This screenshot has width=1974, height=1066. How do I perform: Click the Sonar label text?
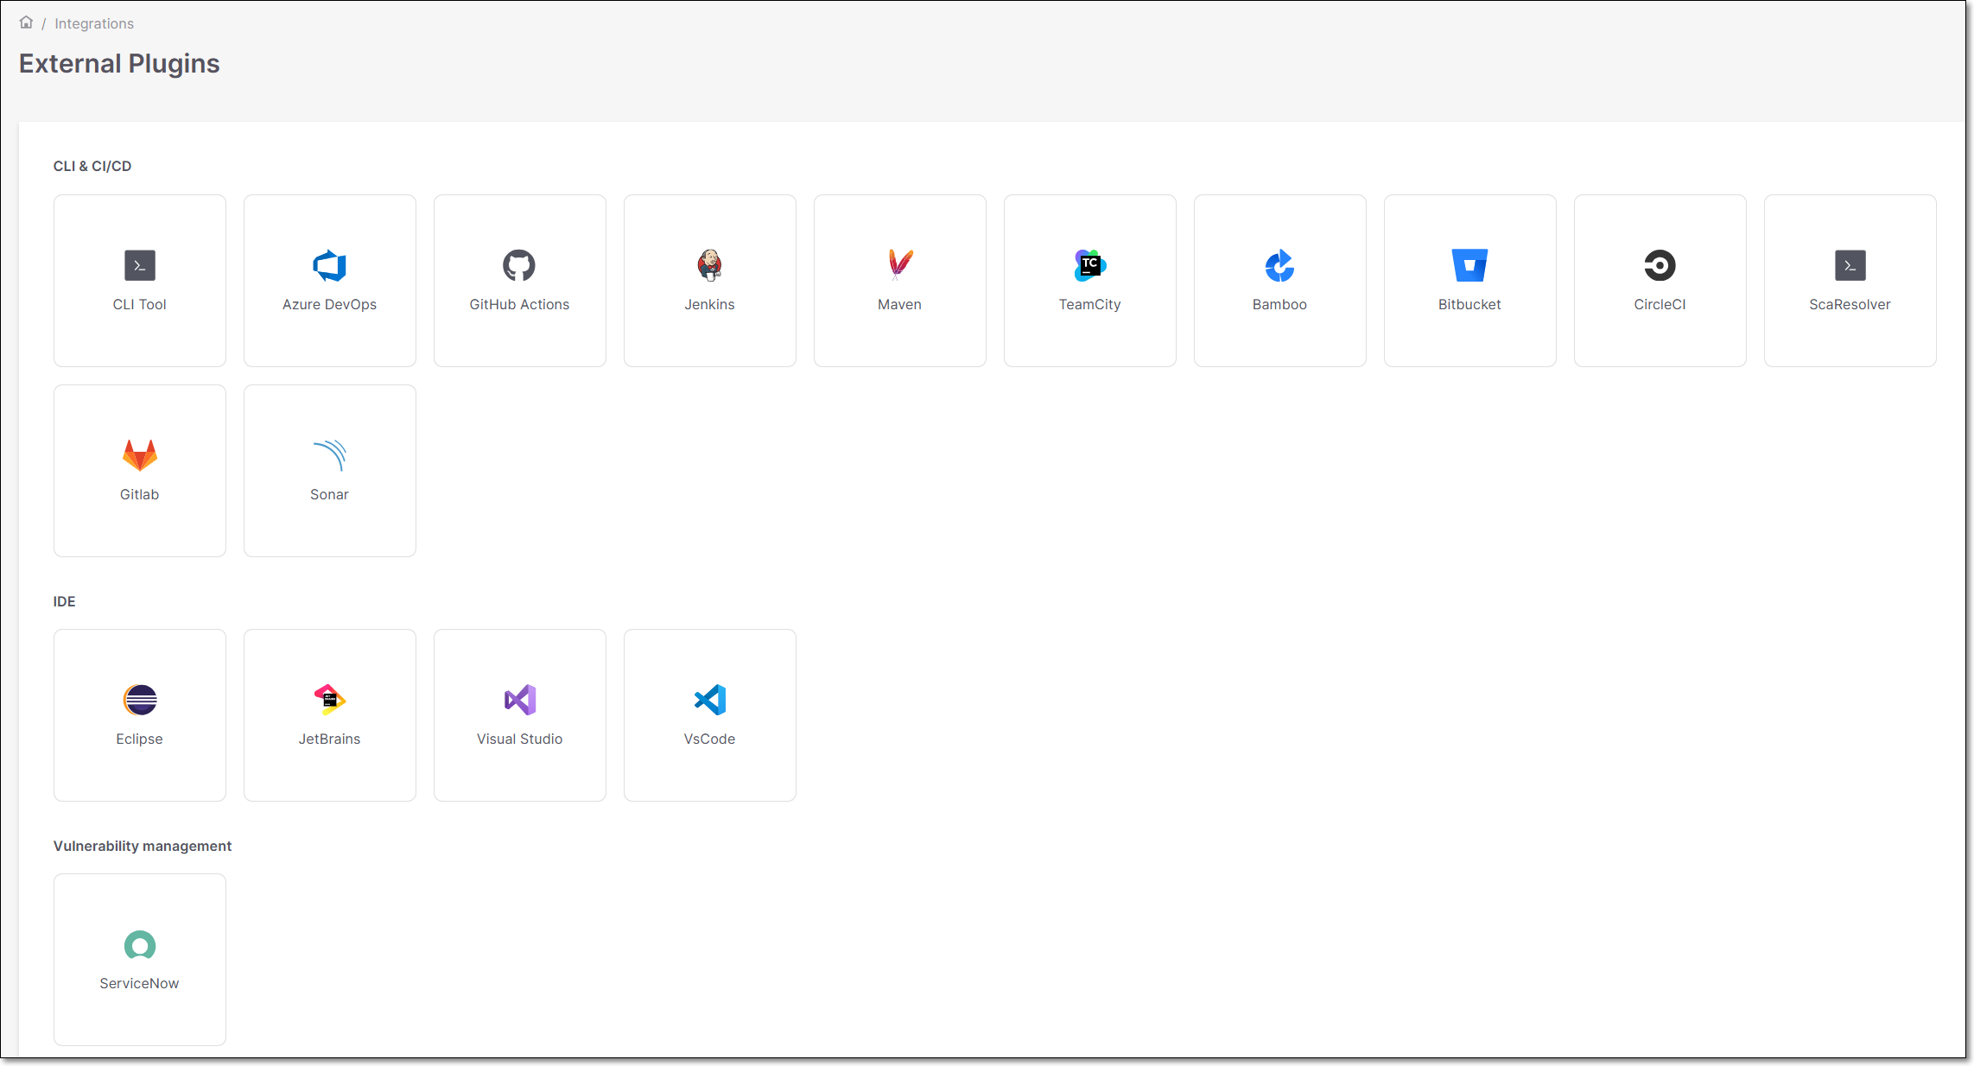[x=330, y=494]
